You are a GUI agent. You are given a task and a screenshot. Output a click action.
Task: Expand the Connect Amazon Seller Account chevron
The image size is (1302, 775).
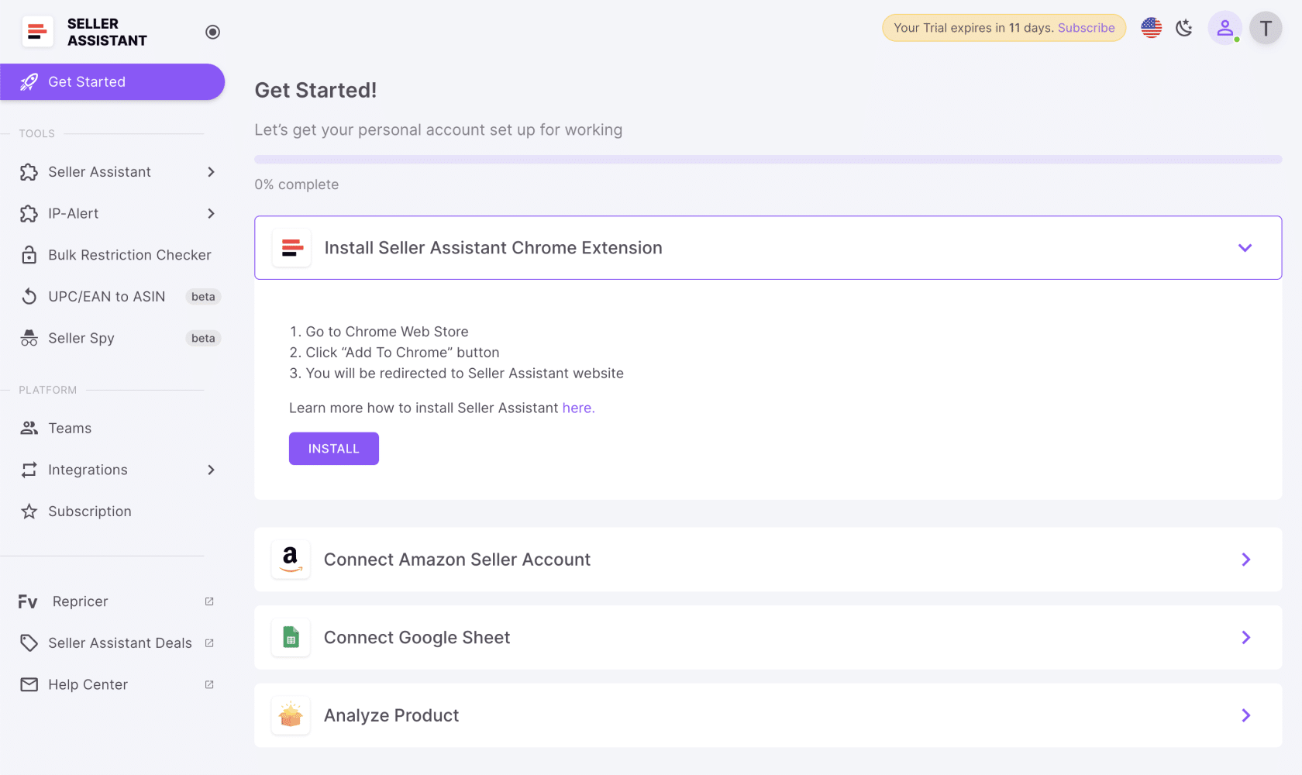1246,560
